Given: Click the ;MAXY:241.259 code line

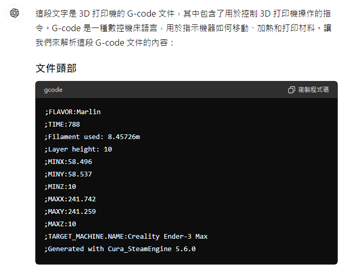Looking at the screenshot, I should tap(70, 212).
